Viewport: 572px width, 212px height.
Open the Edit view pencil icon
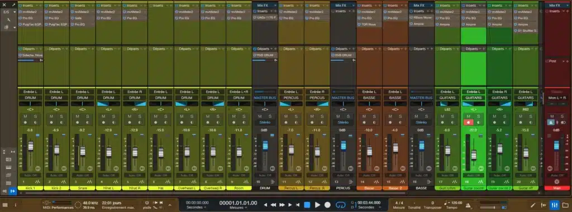(533, 205)
